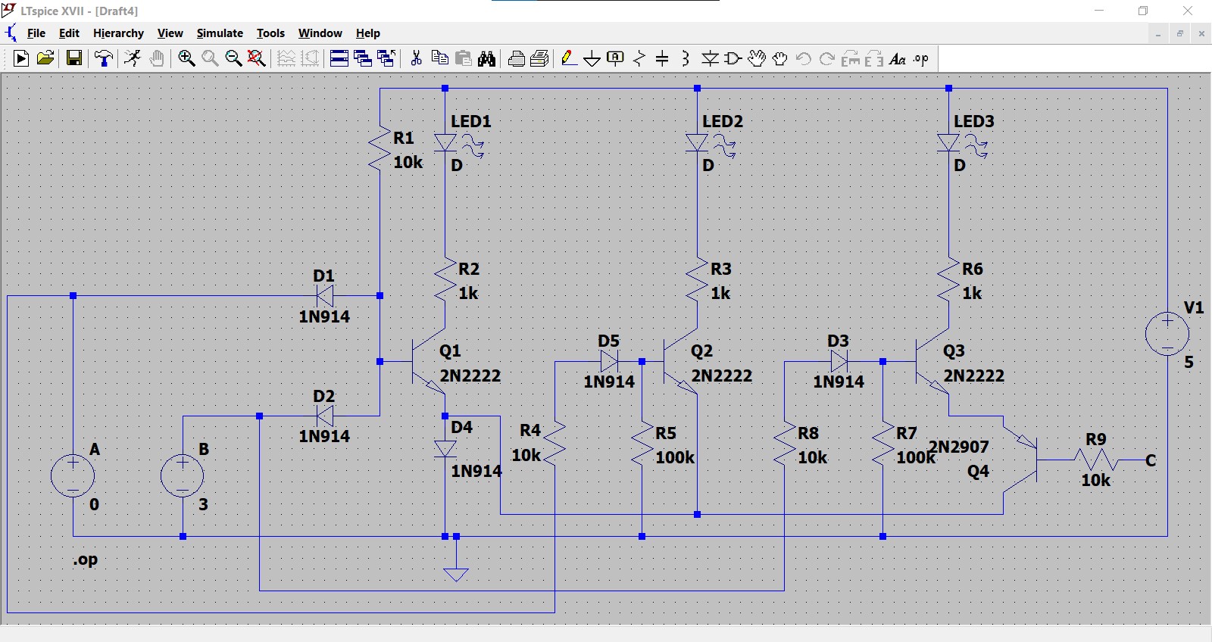Select the Label Net tool

(x=616, y=58)
